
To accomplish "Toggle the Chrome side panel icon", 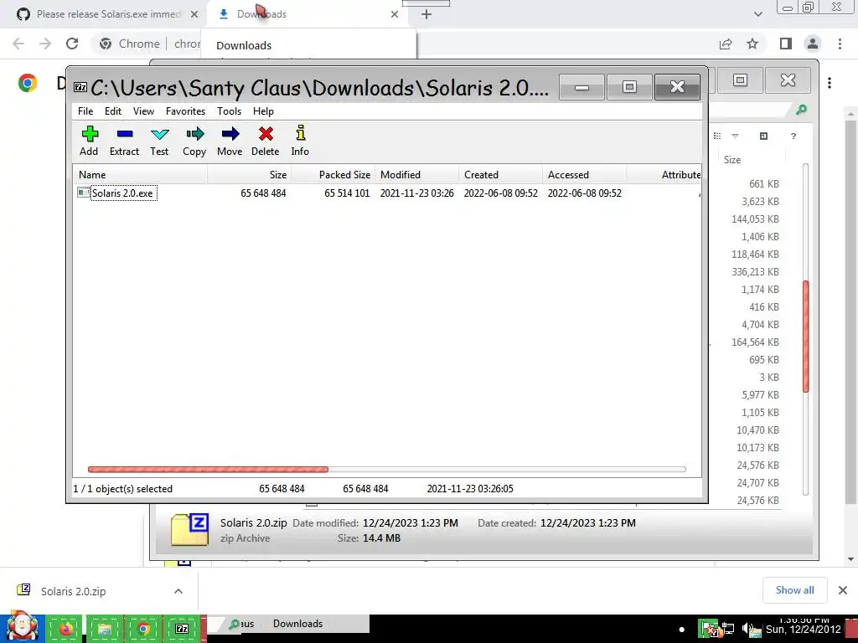I will (x=786, y=44).
